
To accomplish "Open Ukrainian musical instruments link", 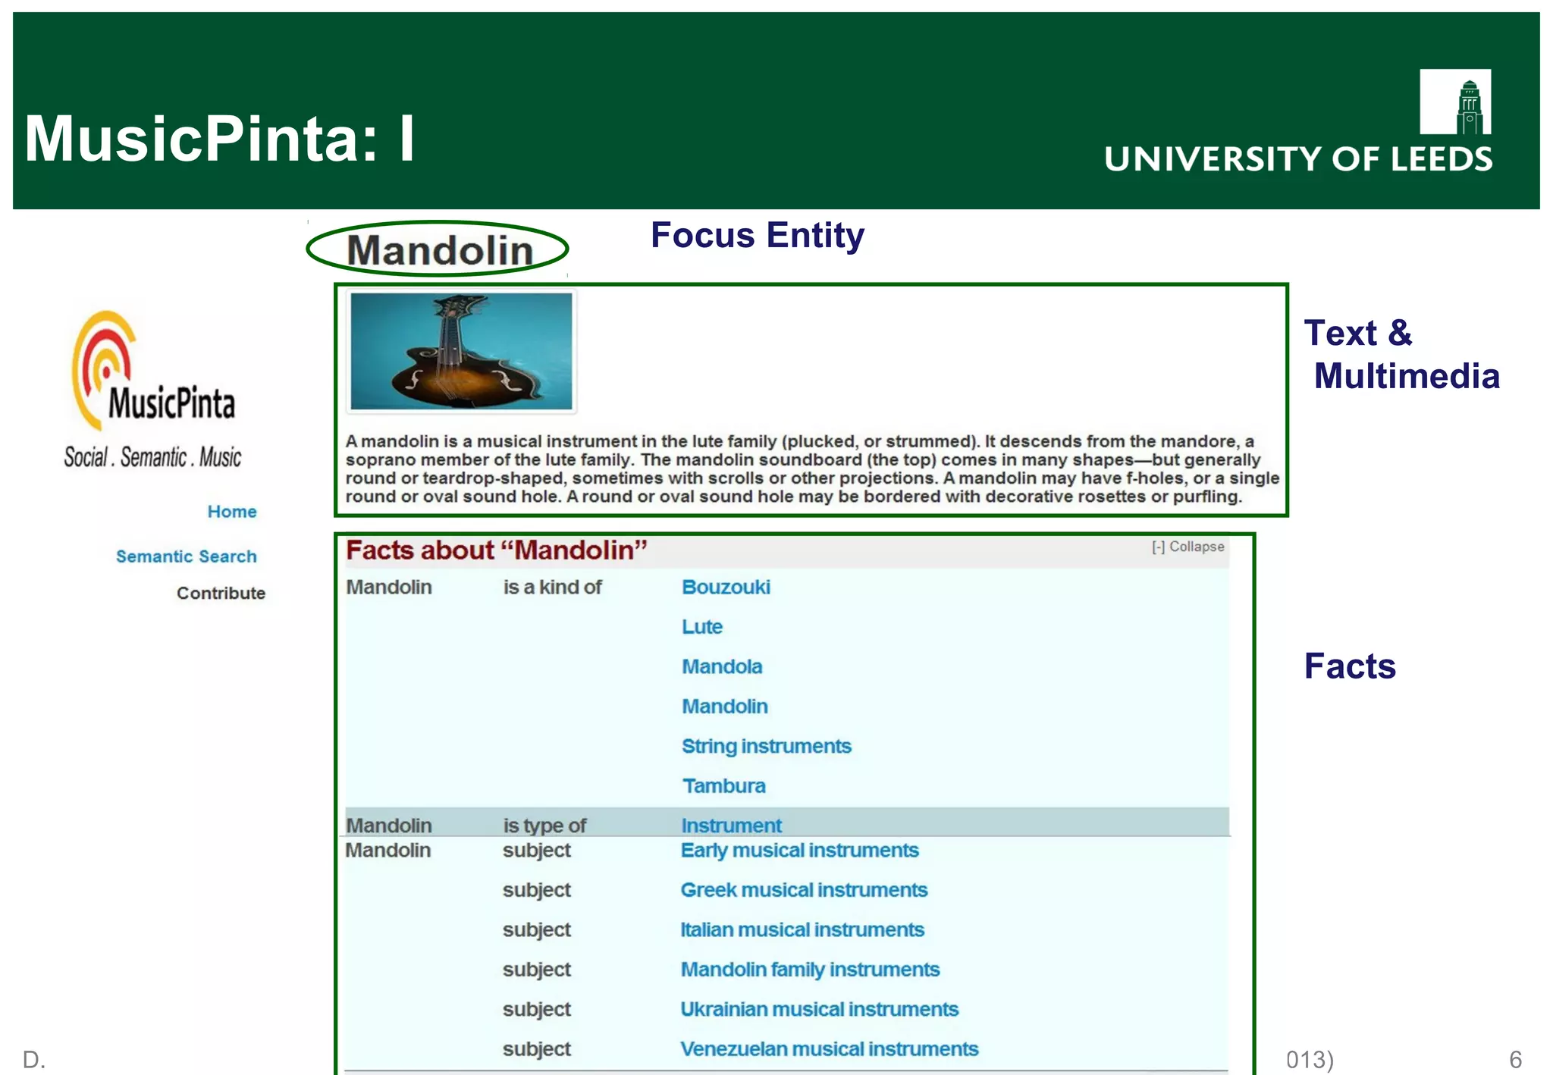I will point(820,1010).
